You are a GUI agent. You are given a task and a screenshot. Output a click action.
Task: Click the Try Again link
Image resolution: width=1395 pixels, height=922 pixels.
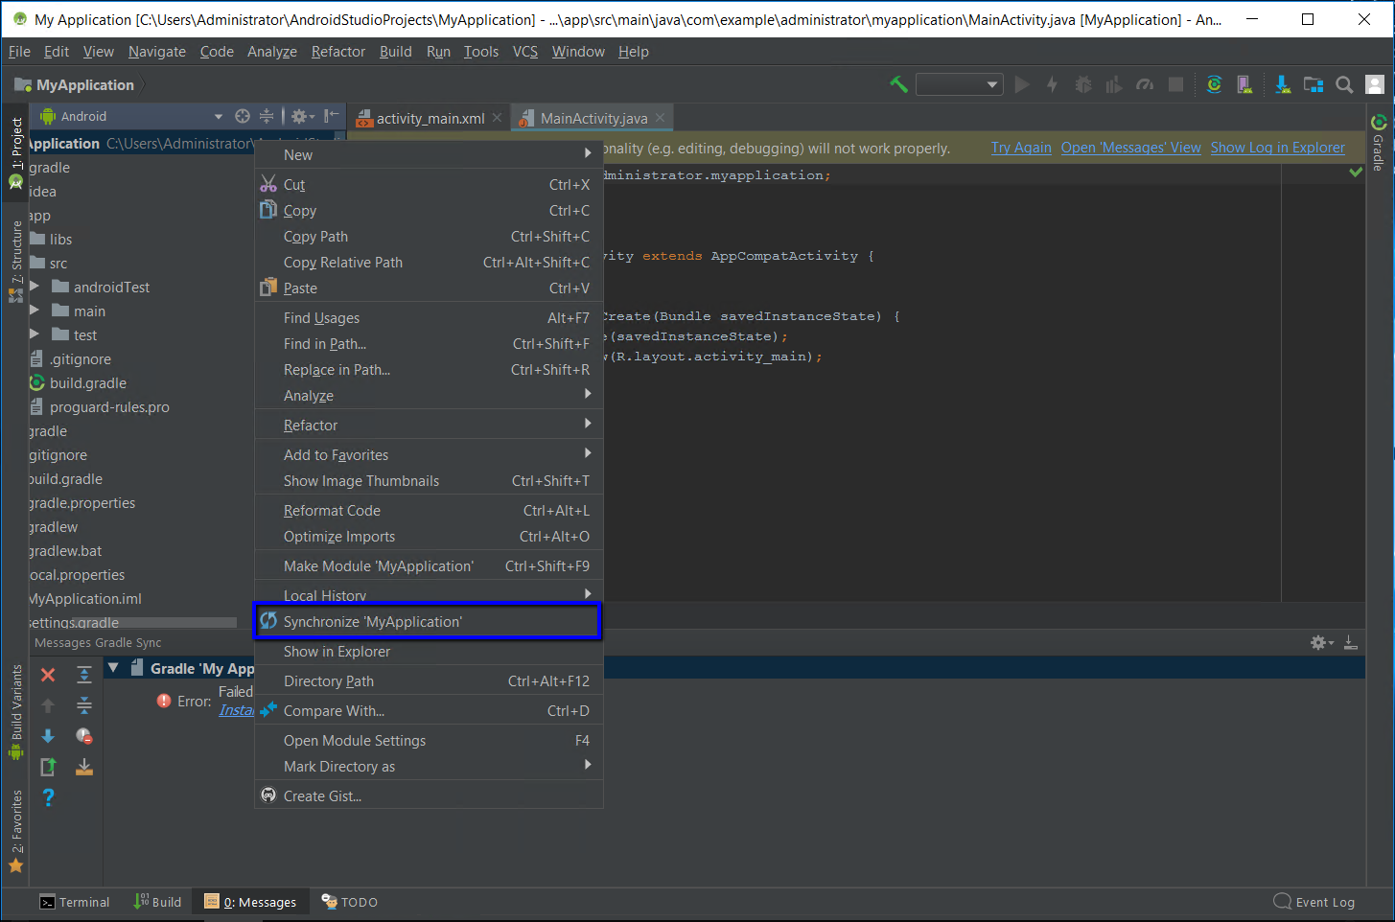click(x=1021, y=148)
